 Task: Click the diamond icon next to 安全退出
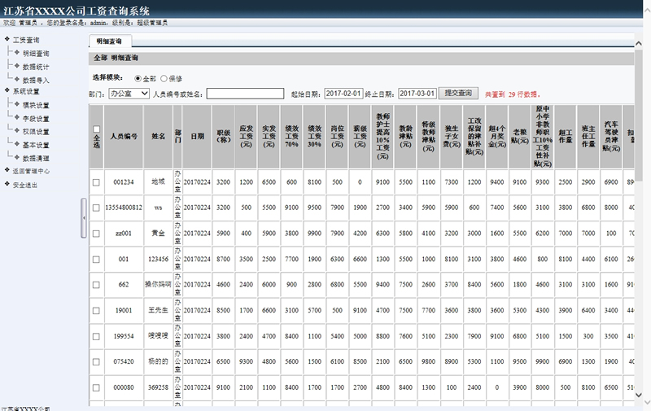point(7,185)
